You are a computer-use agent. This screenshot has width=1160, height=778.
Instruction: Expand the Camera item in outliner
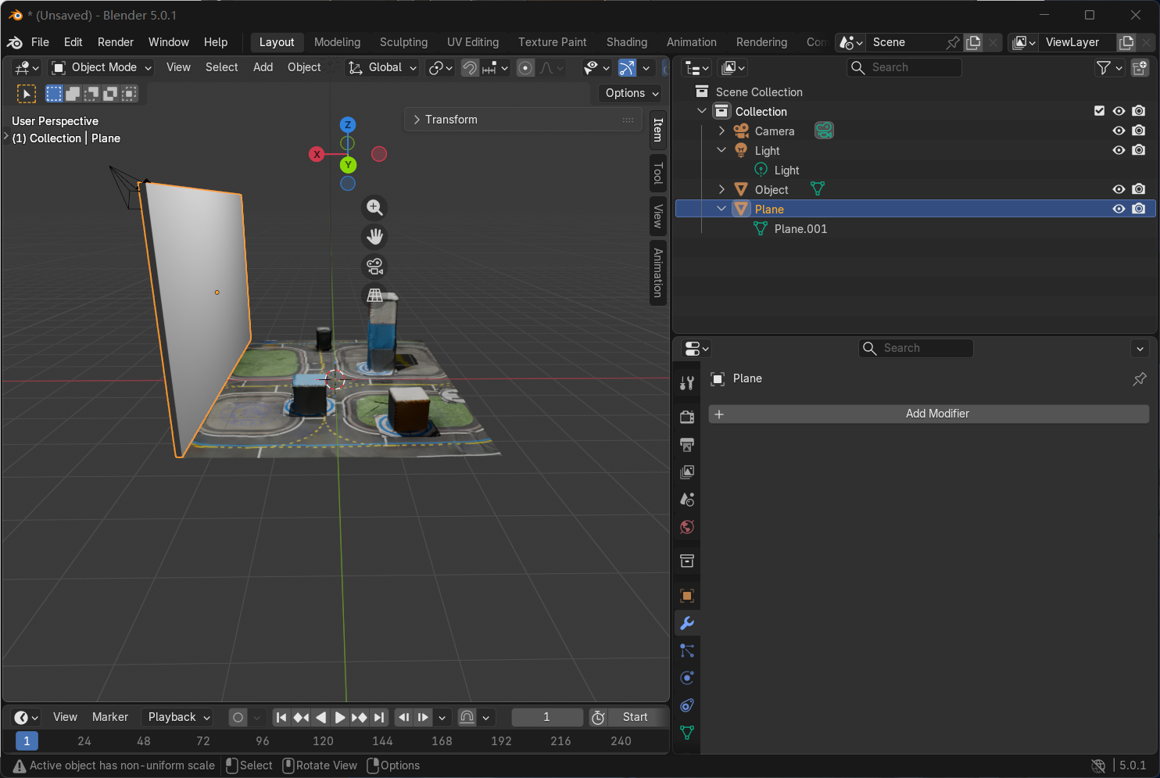[x=721, y=131]
